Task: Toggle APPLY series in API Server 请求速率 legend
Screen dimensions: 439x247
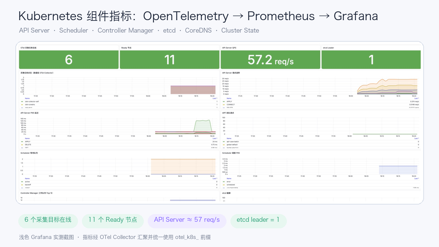Action: [x=229, y=101]
